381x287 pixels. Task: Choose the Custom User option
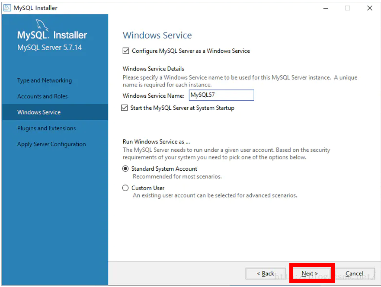point(125,188)
